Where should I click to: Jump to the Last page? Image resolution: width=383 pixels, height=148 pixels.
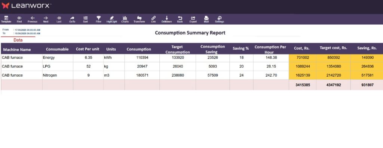[x=59, y=19]
